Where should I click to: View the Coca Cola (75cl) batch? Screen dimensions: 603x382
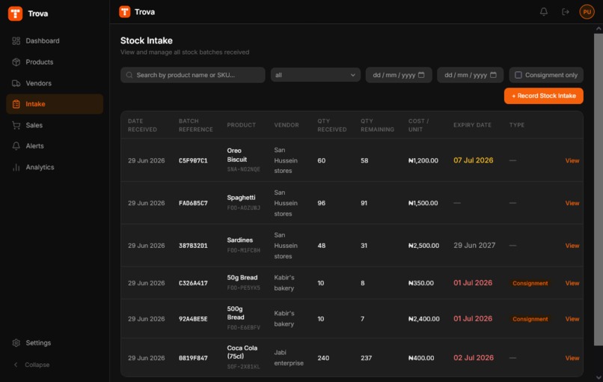pyautogui.click(x=572, y=358)
